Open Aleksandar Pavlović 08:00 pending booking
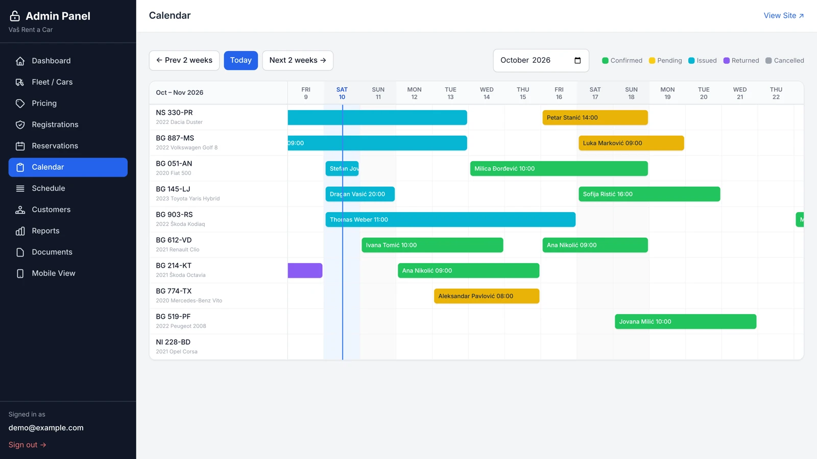This screenshot has height=459, width=817. point(487,296)
